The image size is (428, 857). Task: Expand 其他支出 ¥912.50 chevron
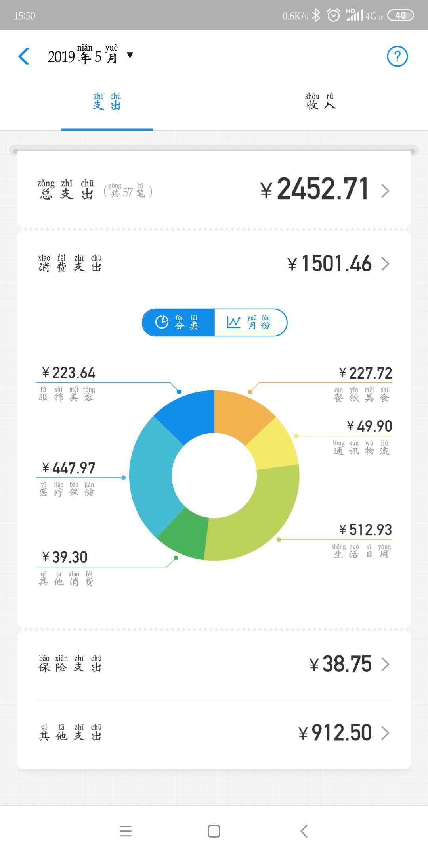coord(385,733)
